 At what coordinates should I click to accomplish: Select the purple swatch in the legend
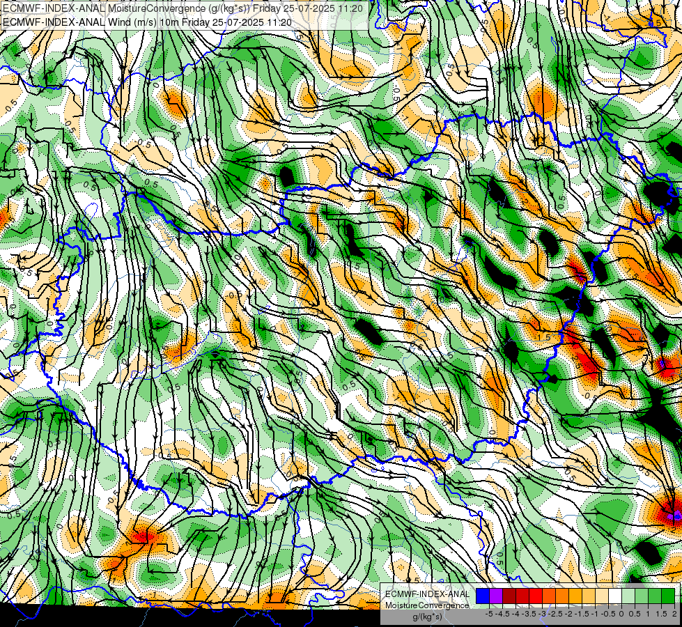496,596
